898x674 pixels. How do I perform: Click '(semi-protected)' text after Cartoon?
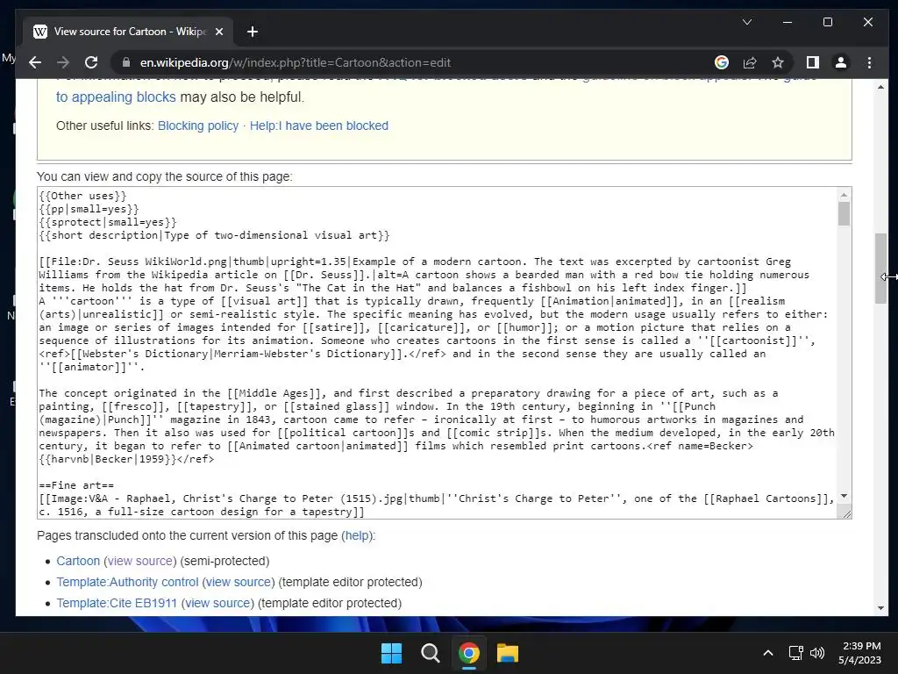coord(224,561)
